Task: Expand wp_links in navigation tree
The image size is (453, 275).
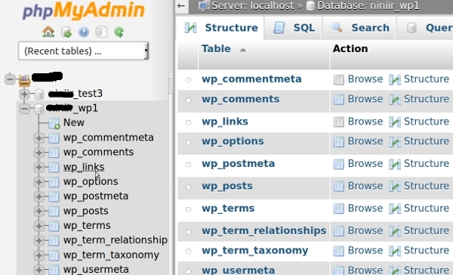Action: pos(39,167)
